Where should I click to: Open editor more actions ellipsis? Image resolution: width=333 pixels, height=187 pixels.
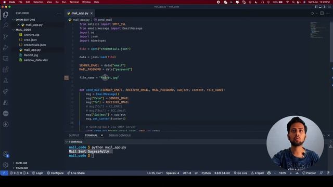coord(328,13)
